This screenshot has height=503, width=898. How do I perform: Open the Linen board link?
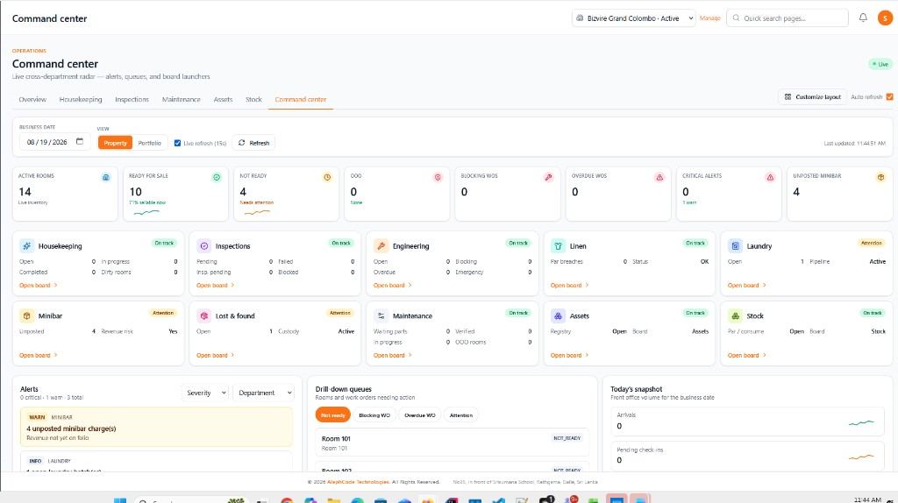coord(569,285)
